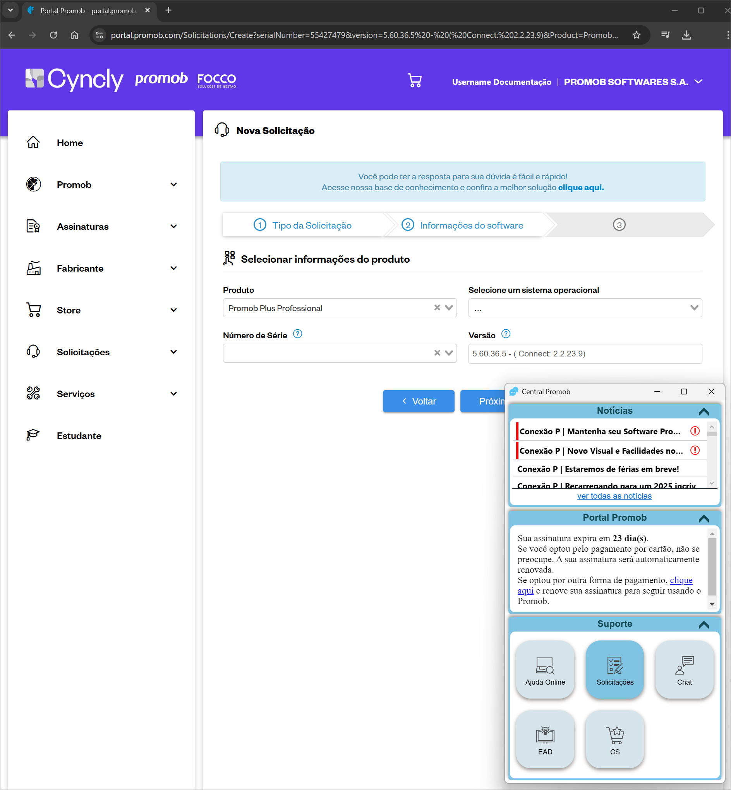Open the shopping cart icon in header

pos(415,80)
